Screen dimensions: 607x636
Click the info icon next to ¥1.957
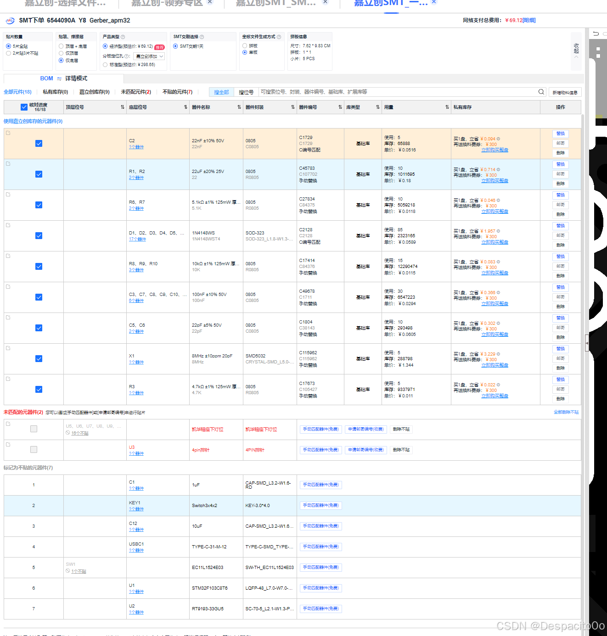(x=498, y=231)
